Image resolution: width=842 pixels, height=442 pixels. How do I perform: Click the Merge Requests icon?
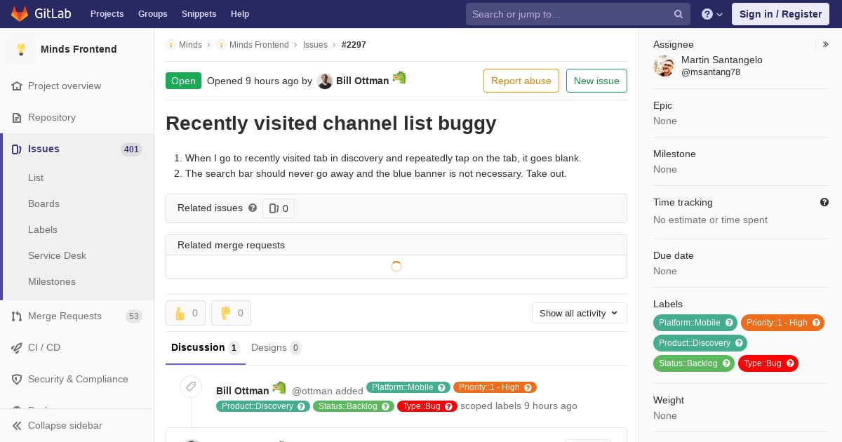tap(17, 316)
